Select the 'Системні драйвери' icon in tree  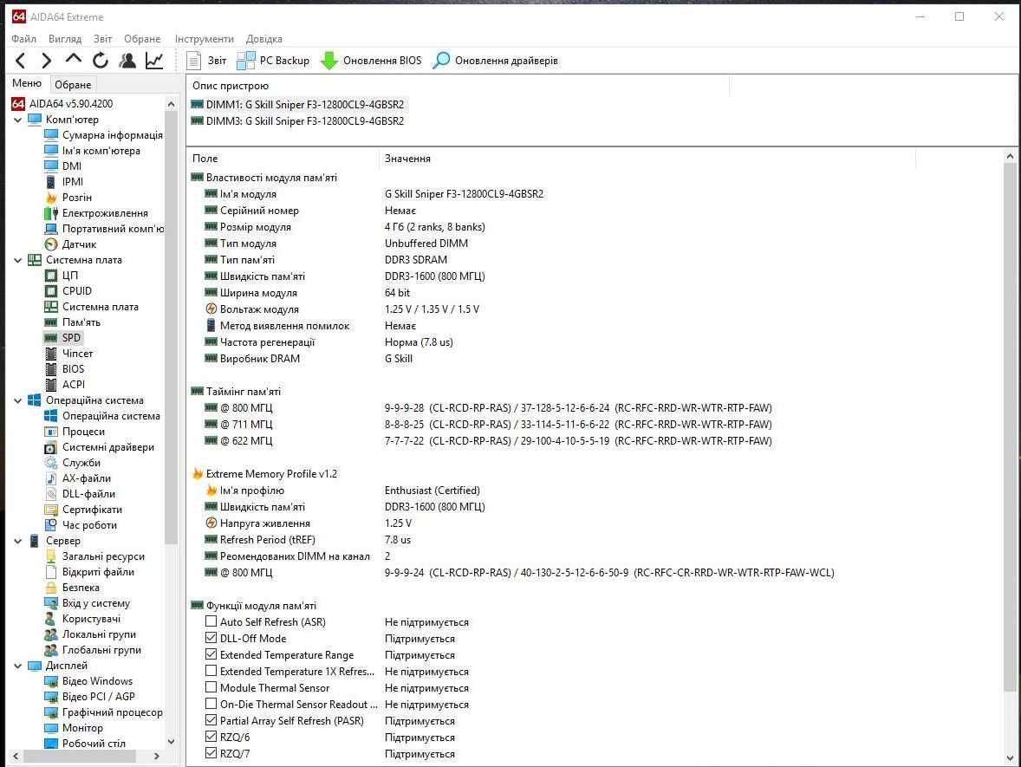[x=51, y=447]
